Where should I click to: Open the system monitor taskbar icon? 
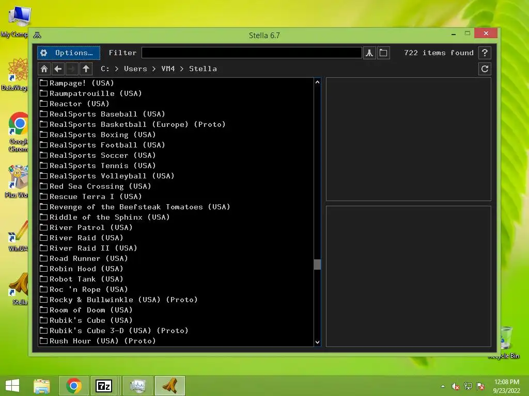click(137, 386)
